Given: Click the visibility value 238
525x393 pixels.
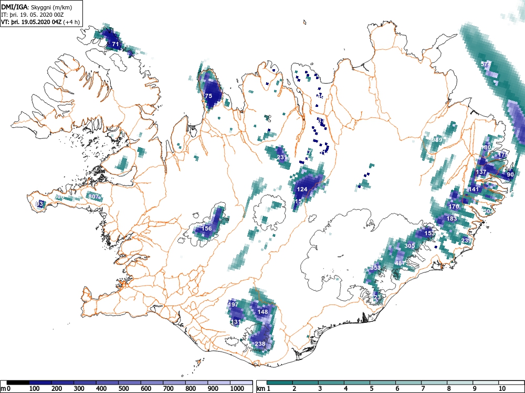Looking at the screenshot, I should pos(260,344).
